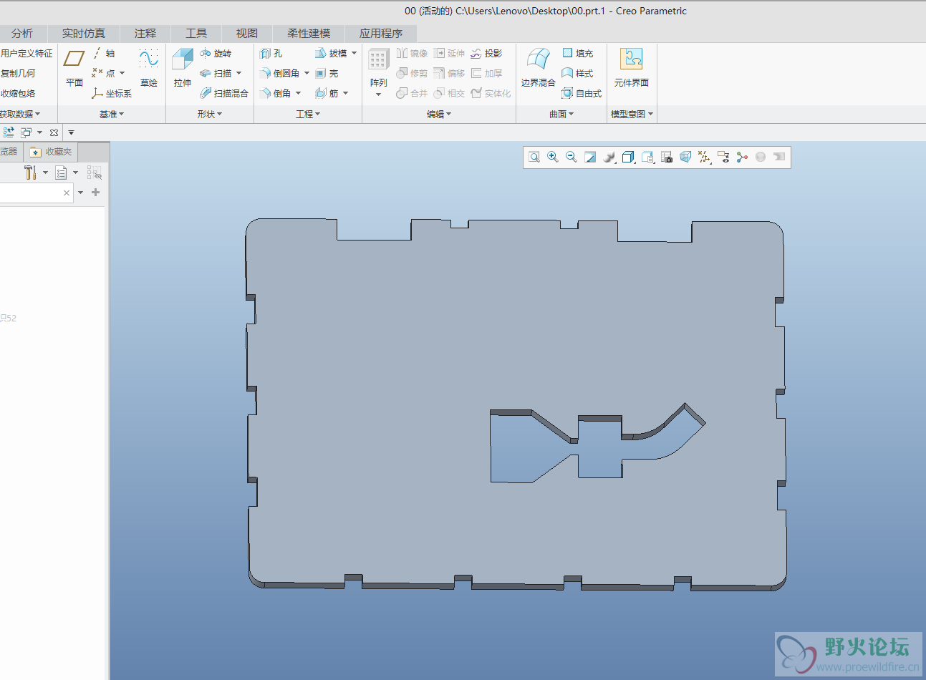Toggle spin center display
Viewport: 926px width, 680px height.
click(742, 157)
